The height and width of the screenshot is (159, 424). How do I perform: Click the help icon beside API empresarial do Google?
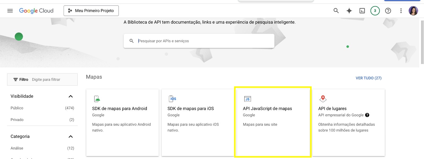(367, 115)
